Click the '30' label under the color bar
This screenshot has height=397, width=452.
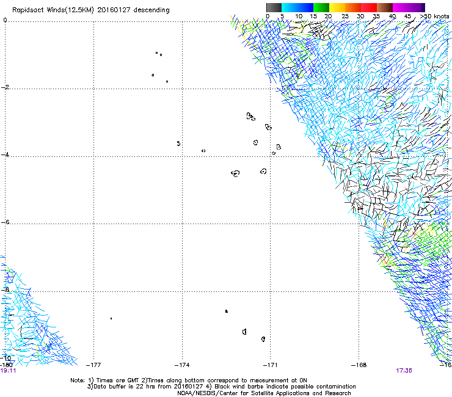click(360, 16)
